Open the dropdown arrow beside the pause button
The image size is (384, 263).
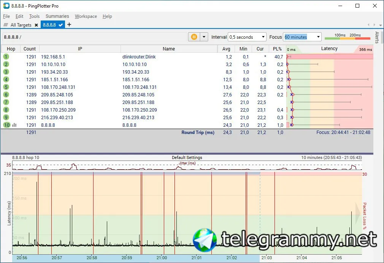(x=204, y=37)
